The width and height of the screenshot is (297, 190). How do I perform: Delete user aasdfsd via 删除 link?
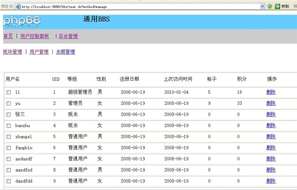[271, 170]
